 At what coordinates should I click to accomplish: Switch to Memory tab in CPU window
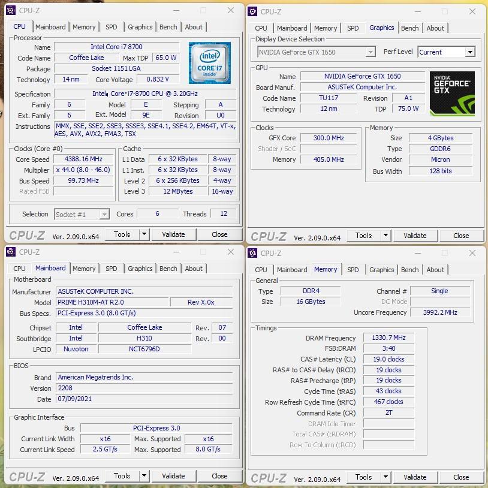pos(84,27)
